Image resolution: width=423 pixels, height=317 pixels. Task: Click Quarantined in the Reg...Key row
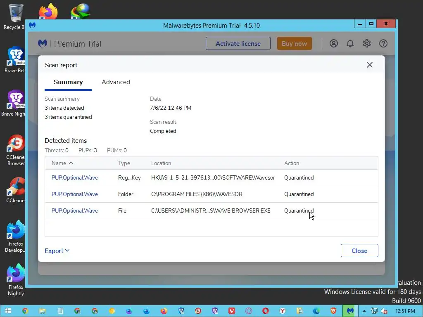click(x=299, y=177)
